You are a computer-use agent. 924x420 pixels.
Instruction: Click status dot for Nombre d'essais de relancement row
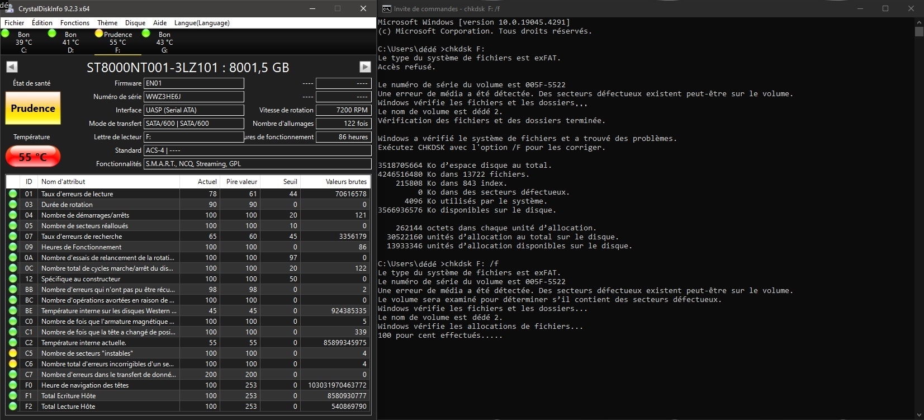(x=13, y=258)
